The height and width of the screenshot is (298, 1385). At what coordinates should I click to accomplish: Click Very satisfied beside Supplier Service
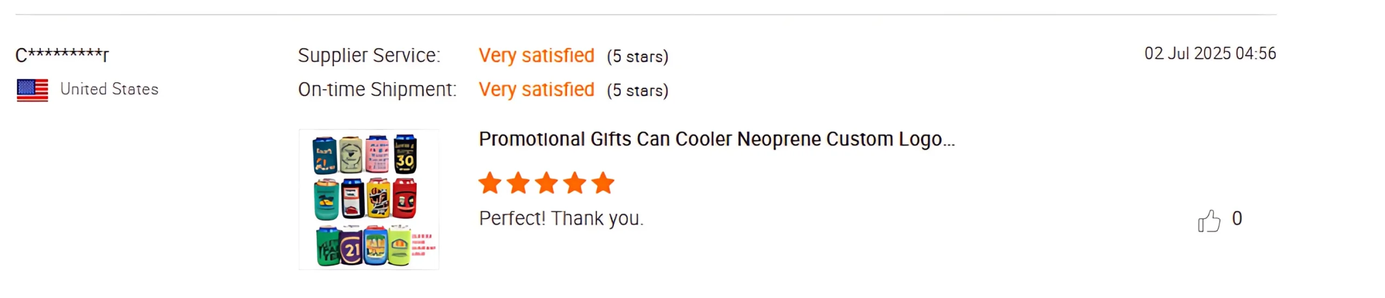536,56
